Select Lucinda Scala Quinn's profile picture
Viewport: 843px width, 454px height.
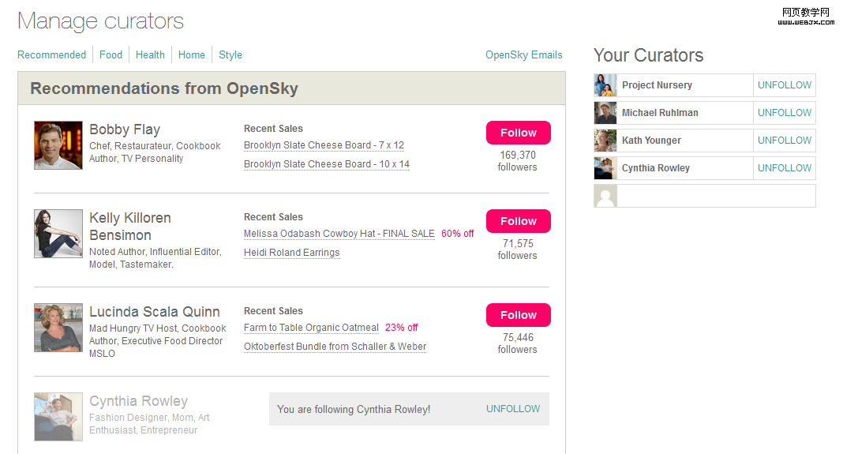[58, 328]
